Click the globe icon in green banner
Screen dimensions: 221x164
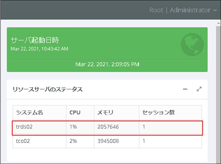coord(192,44)
